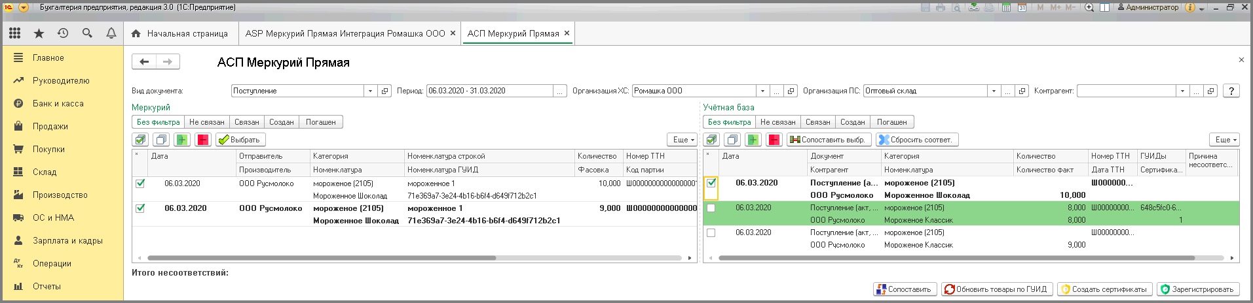Select the Связан filter in Меркурий panel
1253x303 pixels.
[247, 122]
